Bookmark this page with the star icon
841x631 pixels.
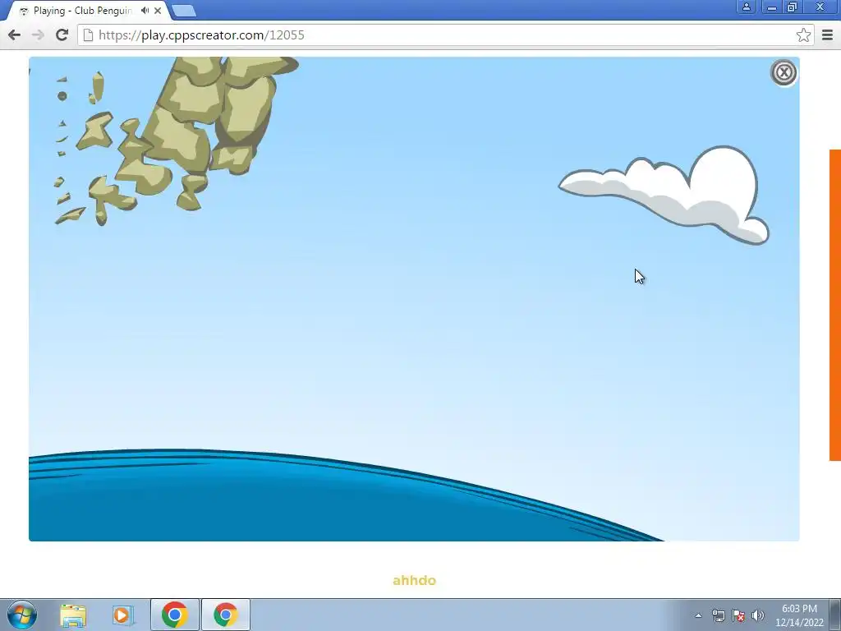803,35
